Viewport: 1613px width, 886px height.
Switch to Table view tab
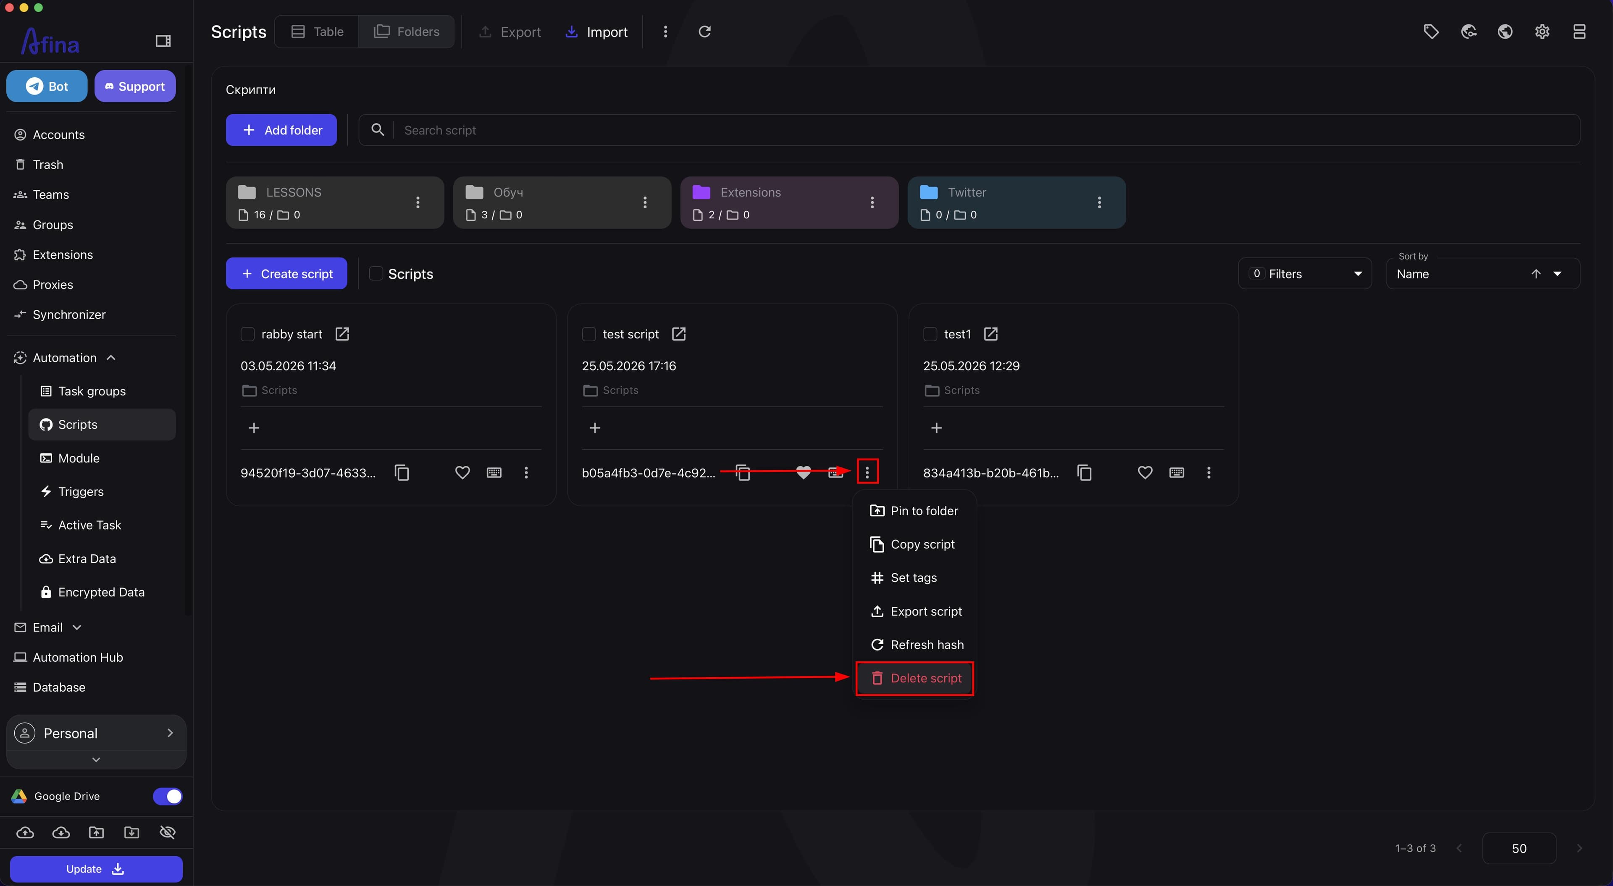tap(317, 31)
